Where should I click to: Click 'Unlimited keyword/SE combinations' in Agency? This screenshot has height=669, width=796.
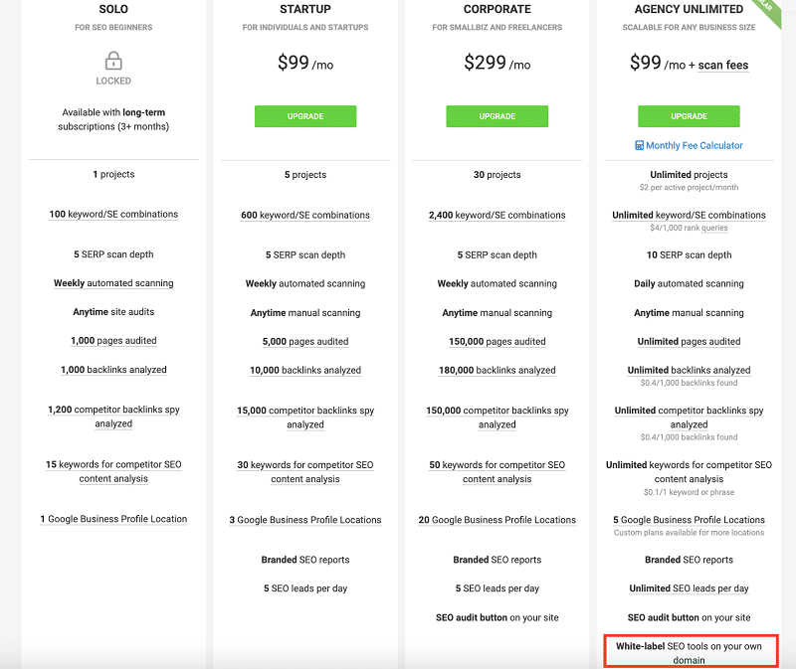689,215
